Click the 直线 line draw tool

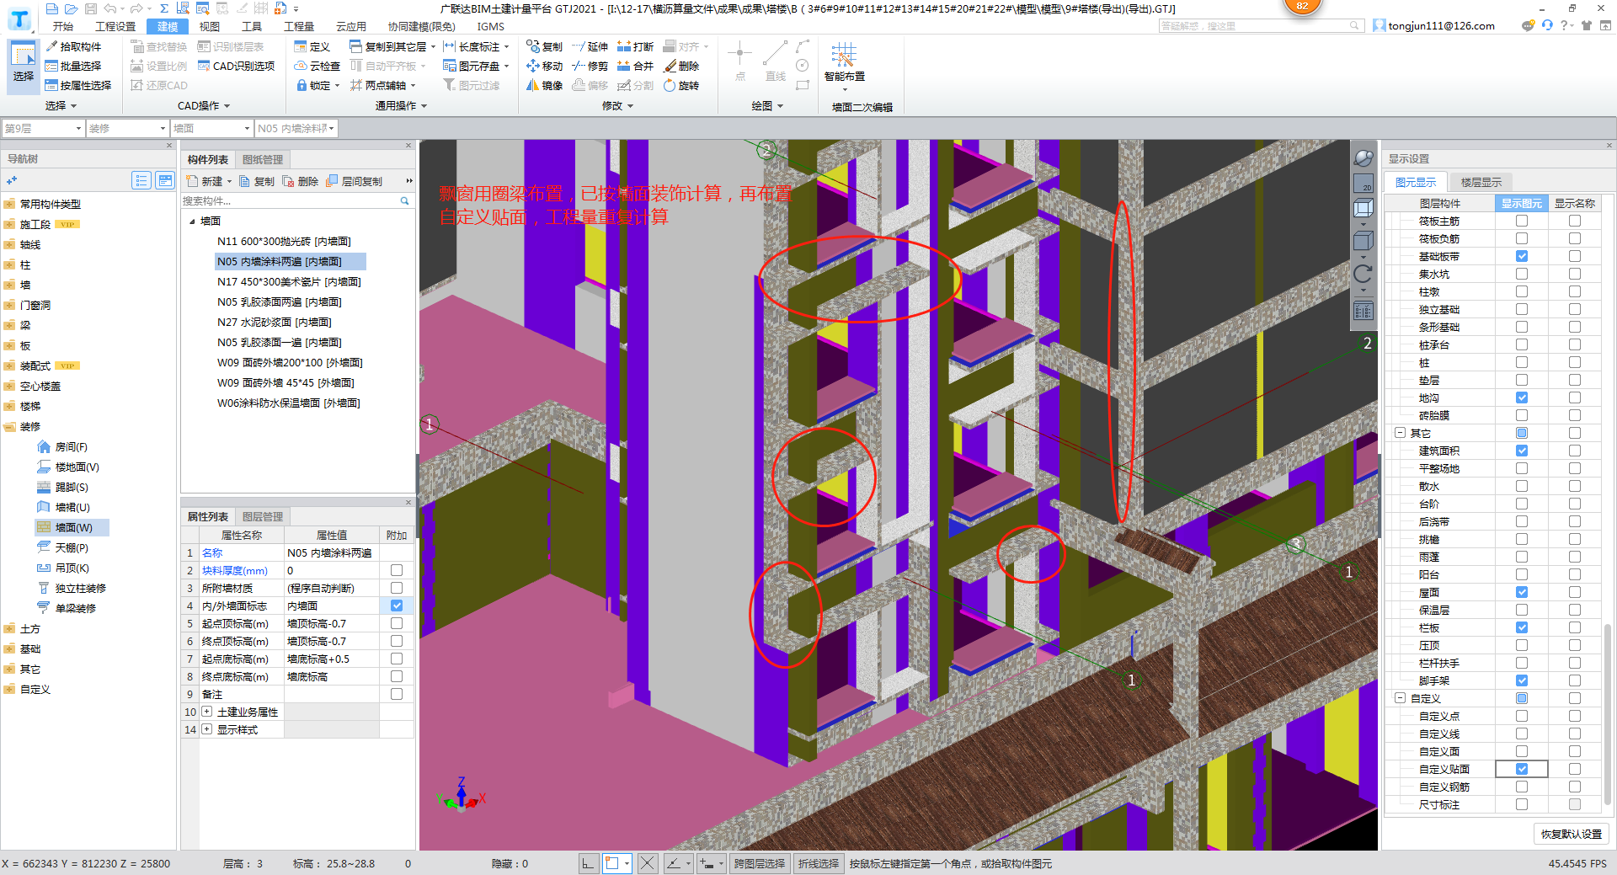point(776,61)
